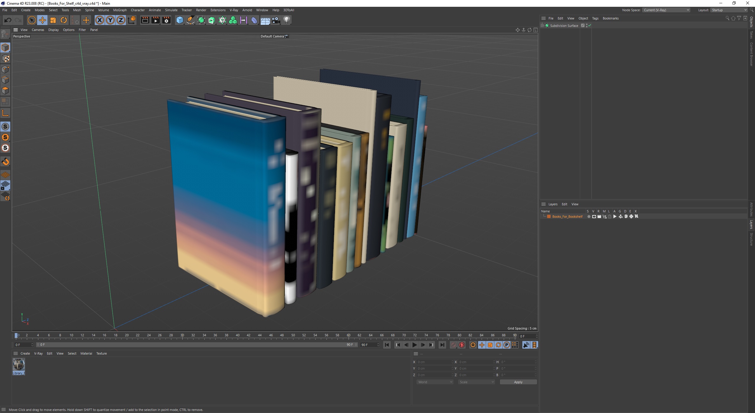Select the Spline Pen tool
The image size is (755, 413).
tap(191, 20)
